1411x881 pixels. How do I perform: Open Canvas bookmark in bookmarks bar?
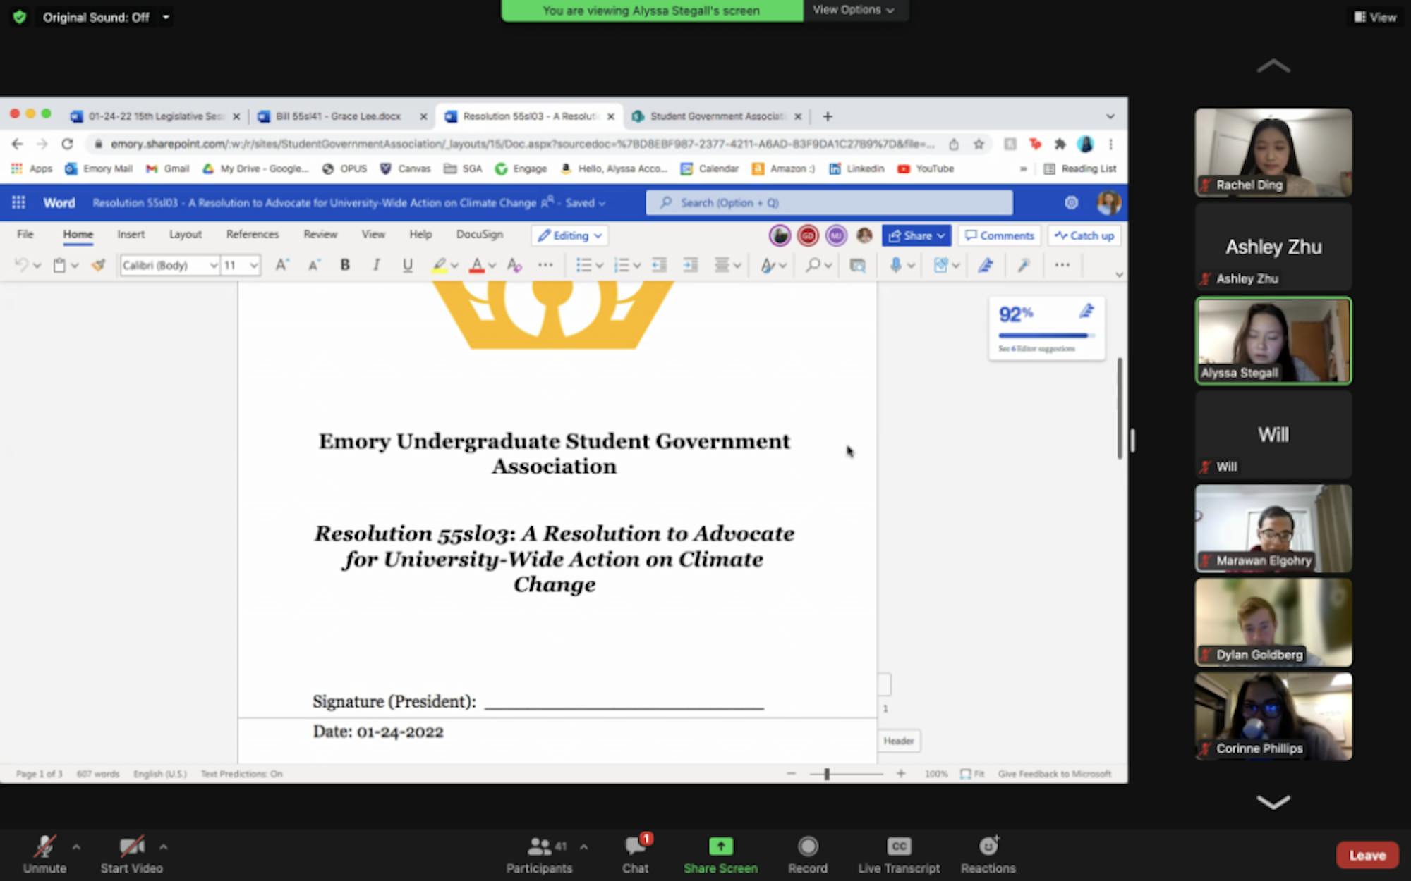coord(406,168)
